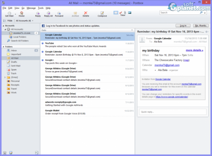The width and height of the screenshot is (212, 156).
Task: Open adwords-noreply Getting Started message
Action: [87, 104]
